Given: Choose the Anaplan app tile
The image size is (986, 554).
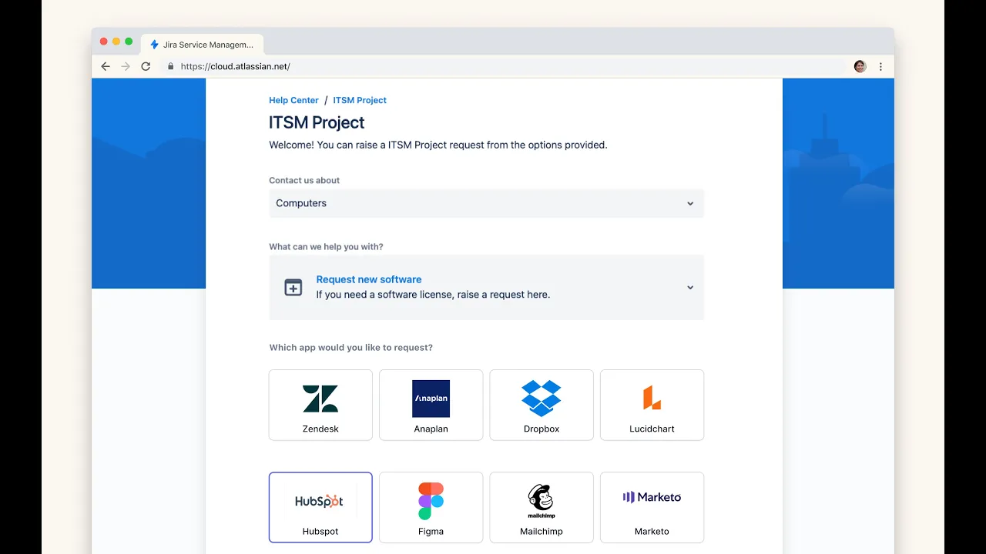Looking at the screenshot, I should pyautogui.click(x=431, y=405).
